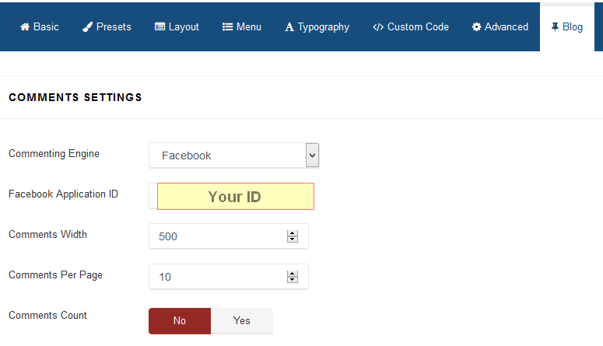
Task: Click the Custom Code brackets icon
Action: pyautogui.click(x=378, y=27)
